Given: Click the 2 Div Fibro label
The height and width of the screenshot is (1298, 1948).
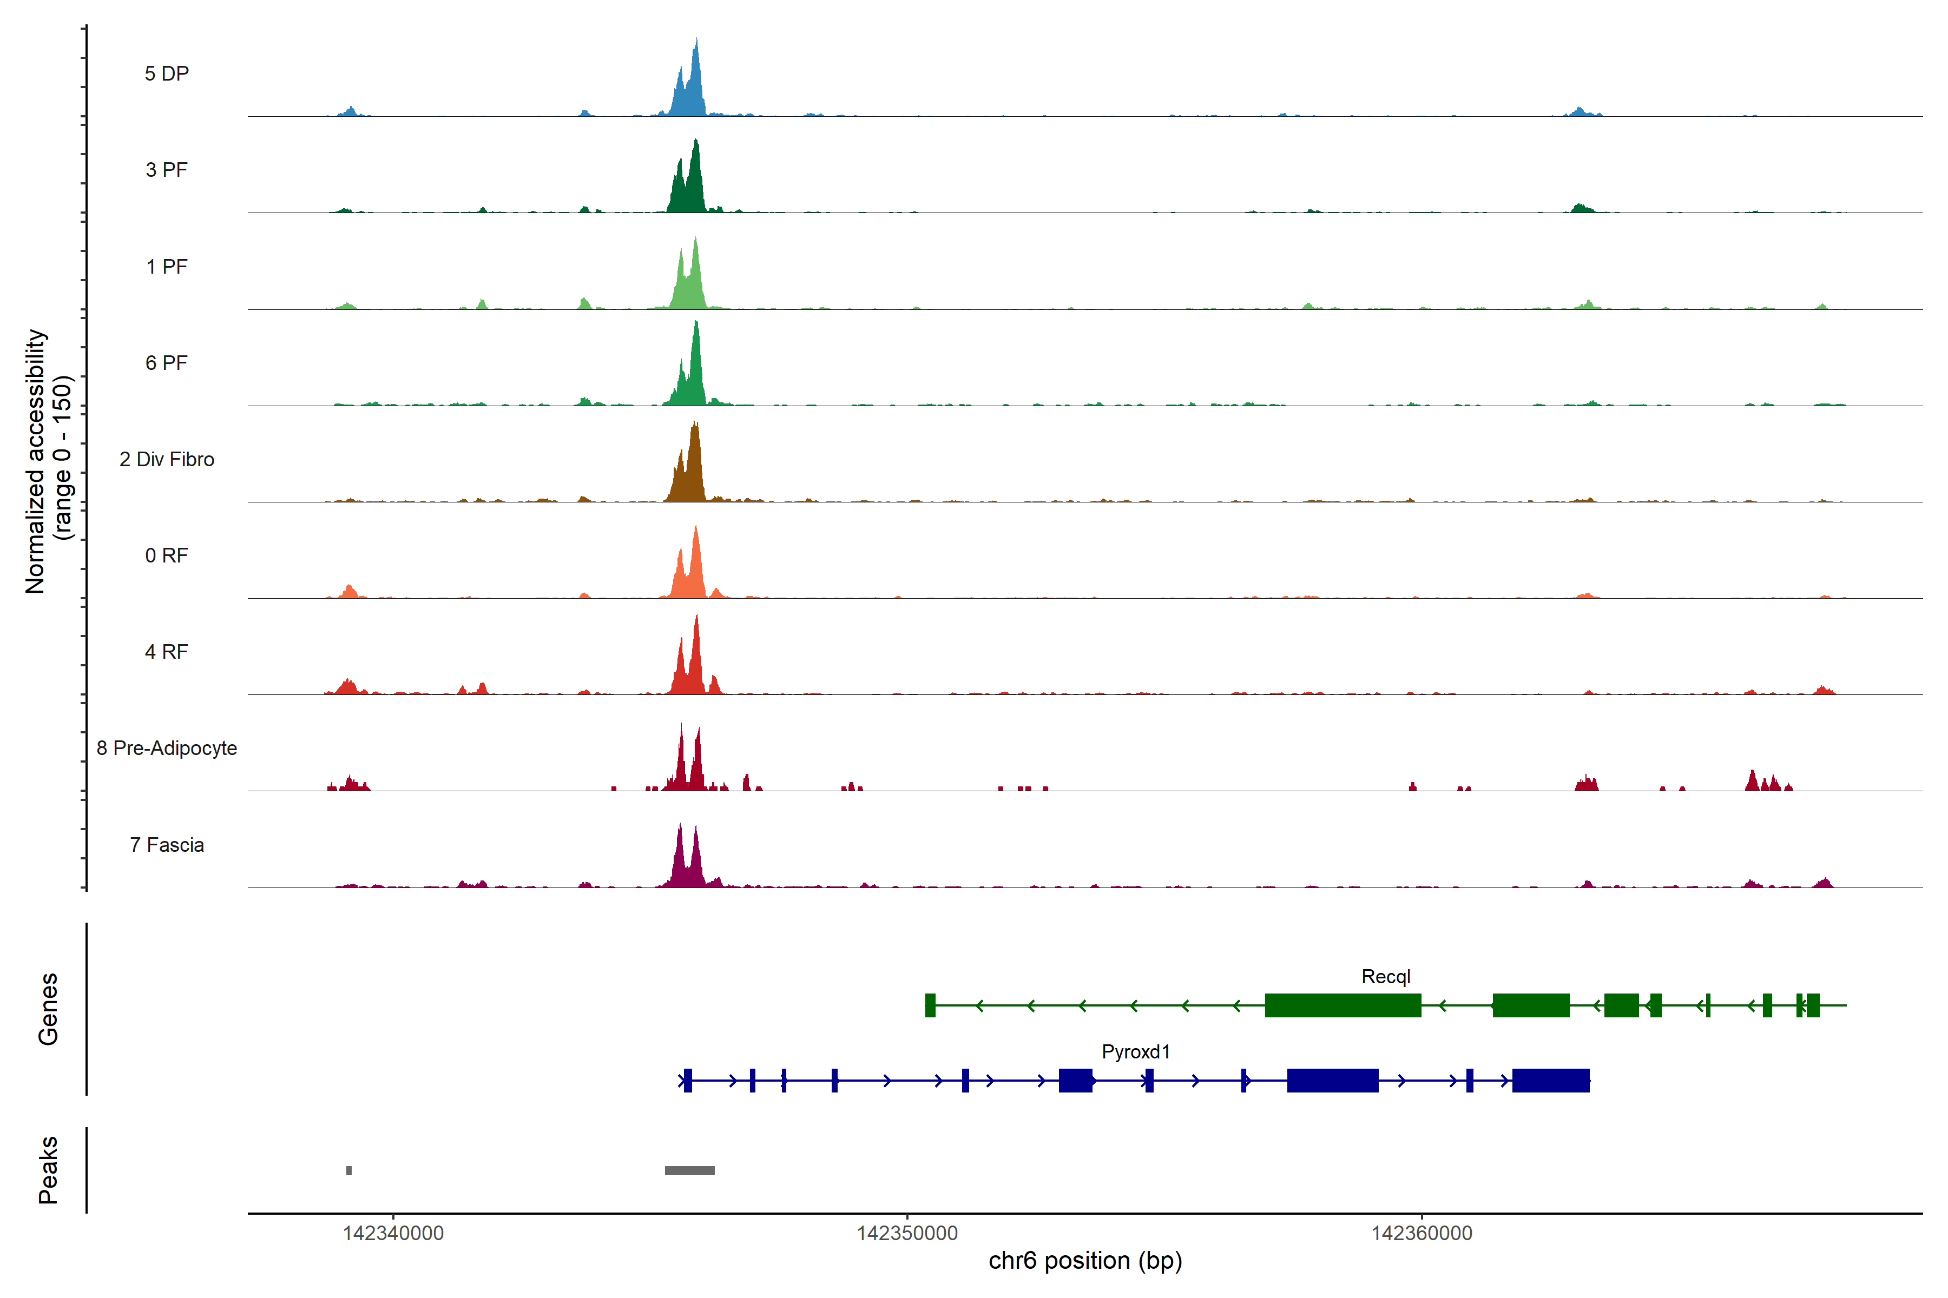Looking at the screenshot, I should [167, 459].
